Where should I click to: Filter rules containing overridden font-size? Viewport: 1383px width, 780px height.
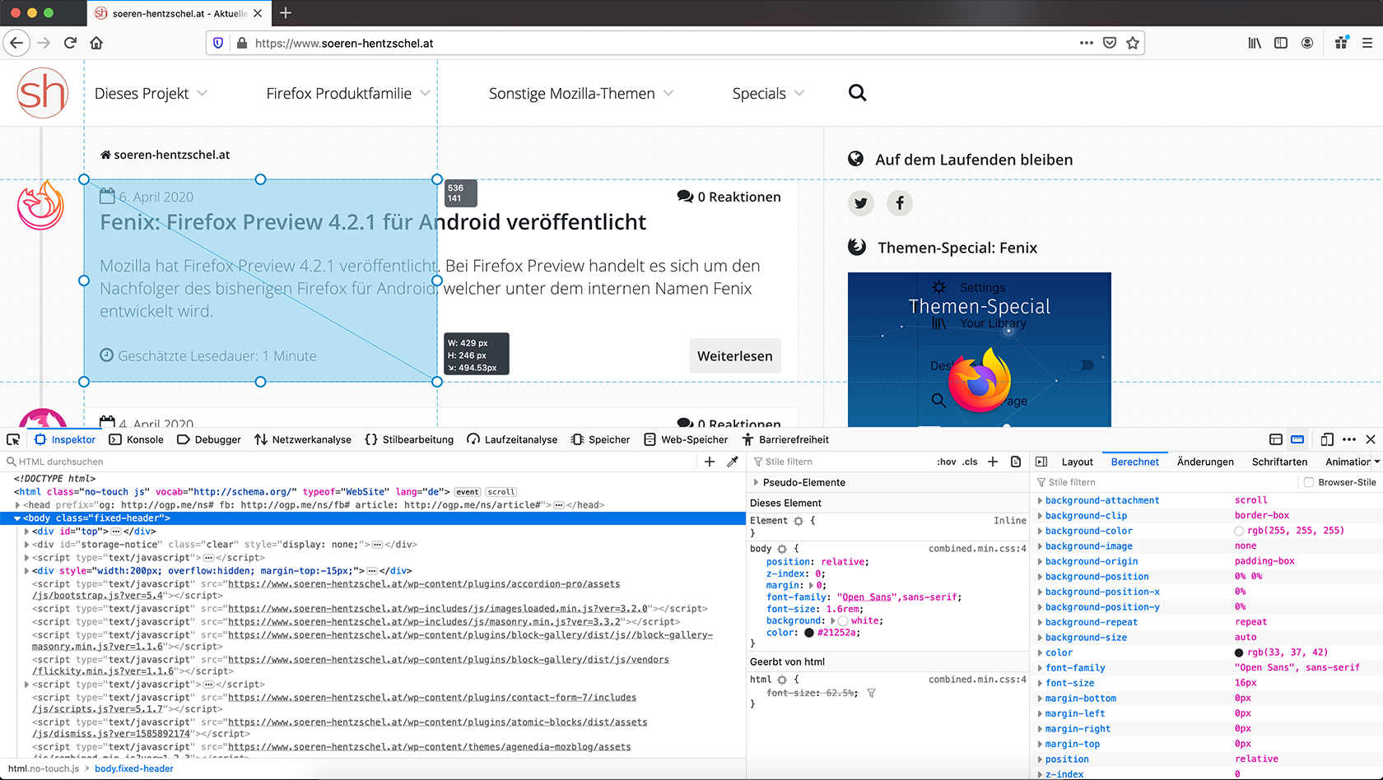(871, 693)
